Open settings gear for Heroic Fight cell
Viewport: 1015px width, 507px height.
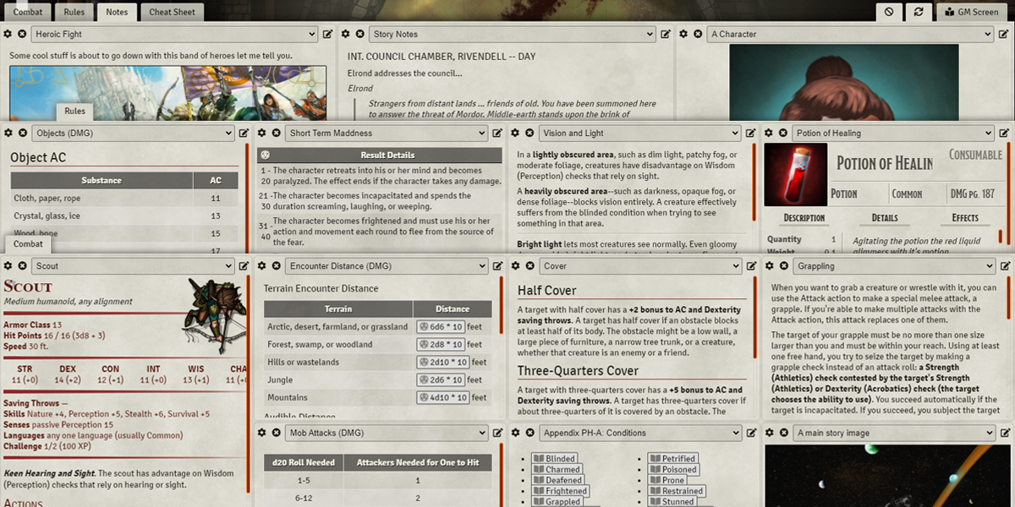8,35
